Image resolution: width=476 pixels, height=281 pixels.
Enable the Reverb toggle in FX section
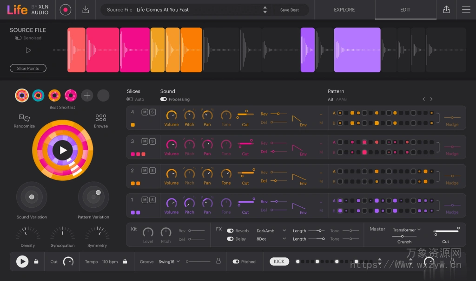pyautogui.click(x=230, y=230)
